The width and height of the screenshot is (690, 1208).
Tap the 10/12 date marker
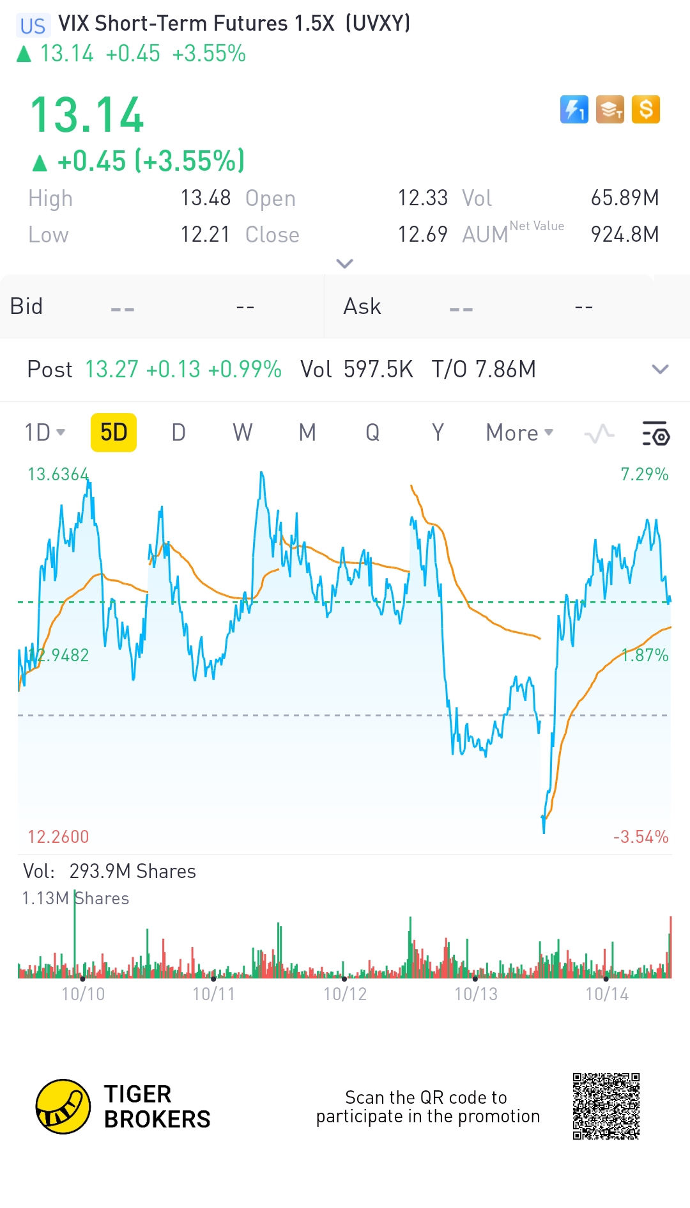coord(345,994)
